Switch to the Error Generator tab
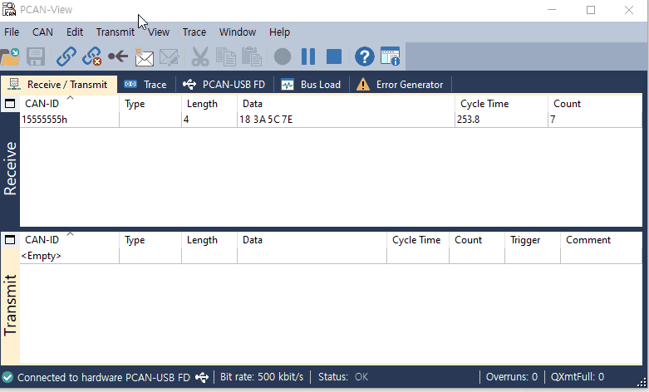Viewport: 649px width, 392px height. [x=401, y=85]
